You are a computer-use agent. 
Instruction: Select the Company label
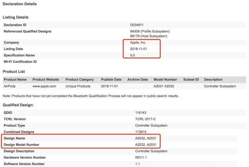click(11, 42)
